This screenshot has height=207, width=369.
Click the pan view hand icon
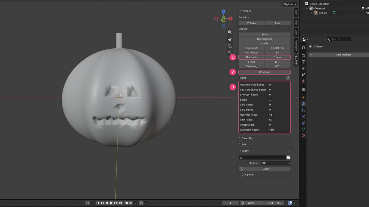(230, 39)
